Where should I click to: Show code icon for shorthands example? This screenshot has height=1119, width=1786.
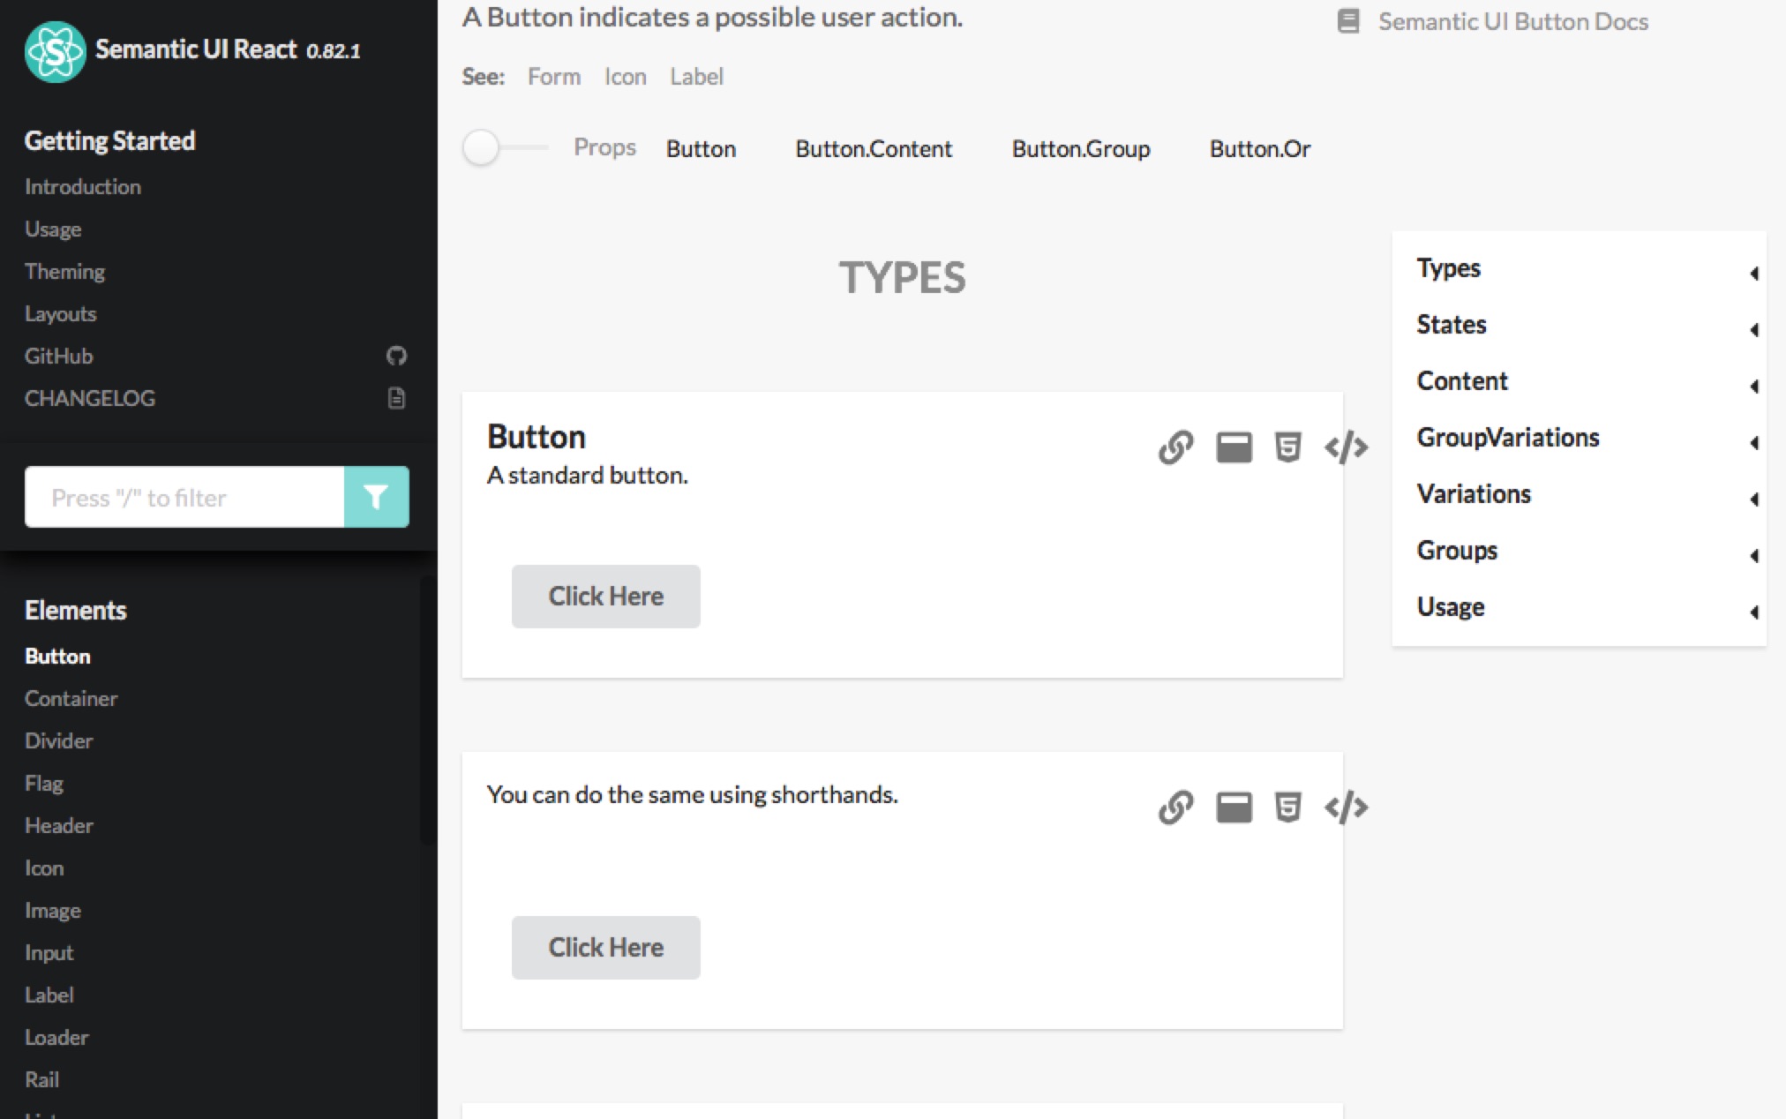coord(1346,807)
